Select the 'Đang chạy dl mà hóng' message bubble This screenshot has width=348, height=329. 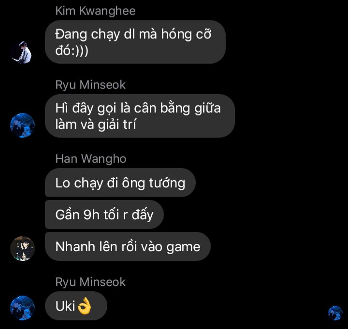[x=135, y=42]
